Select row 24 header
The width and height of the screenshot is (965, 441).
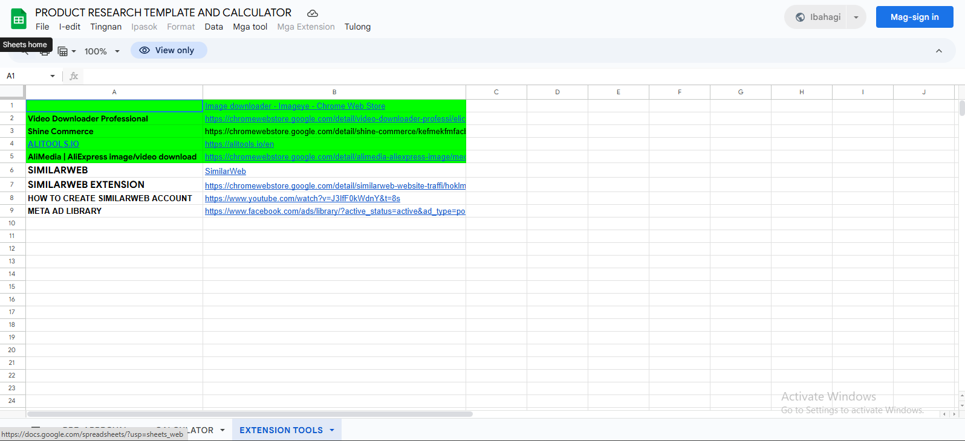[x=12, y=401]
